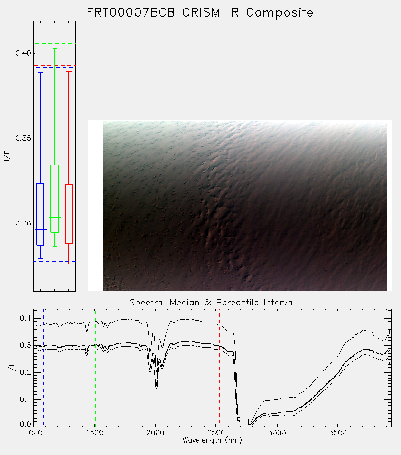Click the 3500 tick on wavelength axis
The image size is (401, 455).
tap(338, 433)
